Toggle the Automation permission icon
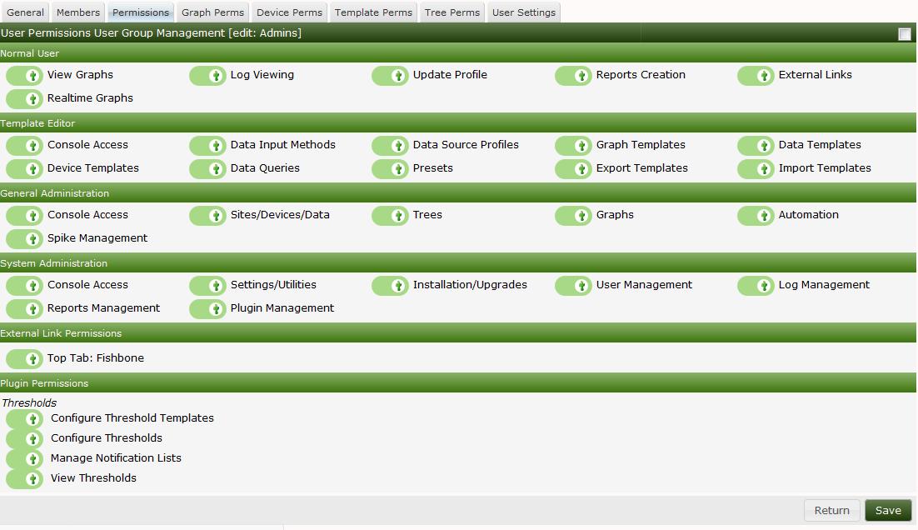The width and height of the screenshot is (918, 530). coord(756,215)
